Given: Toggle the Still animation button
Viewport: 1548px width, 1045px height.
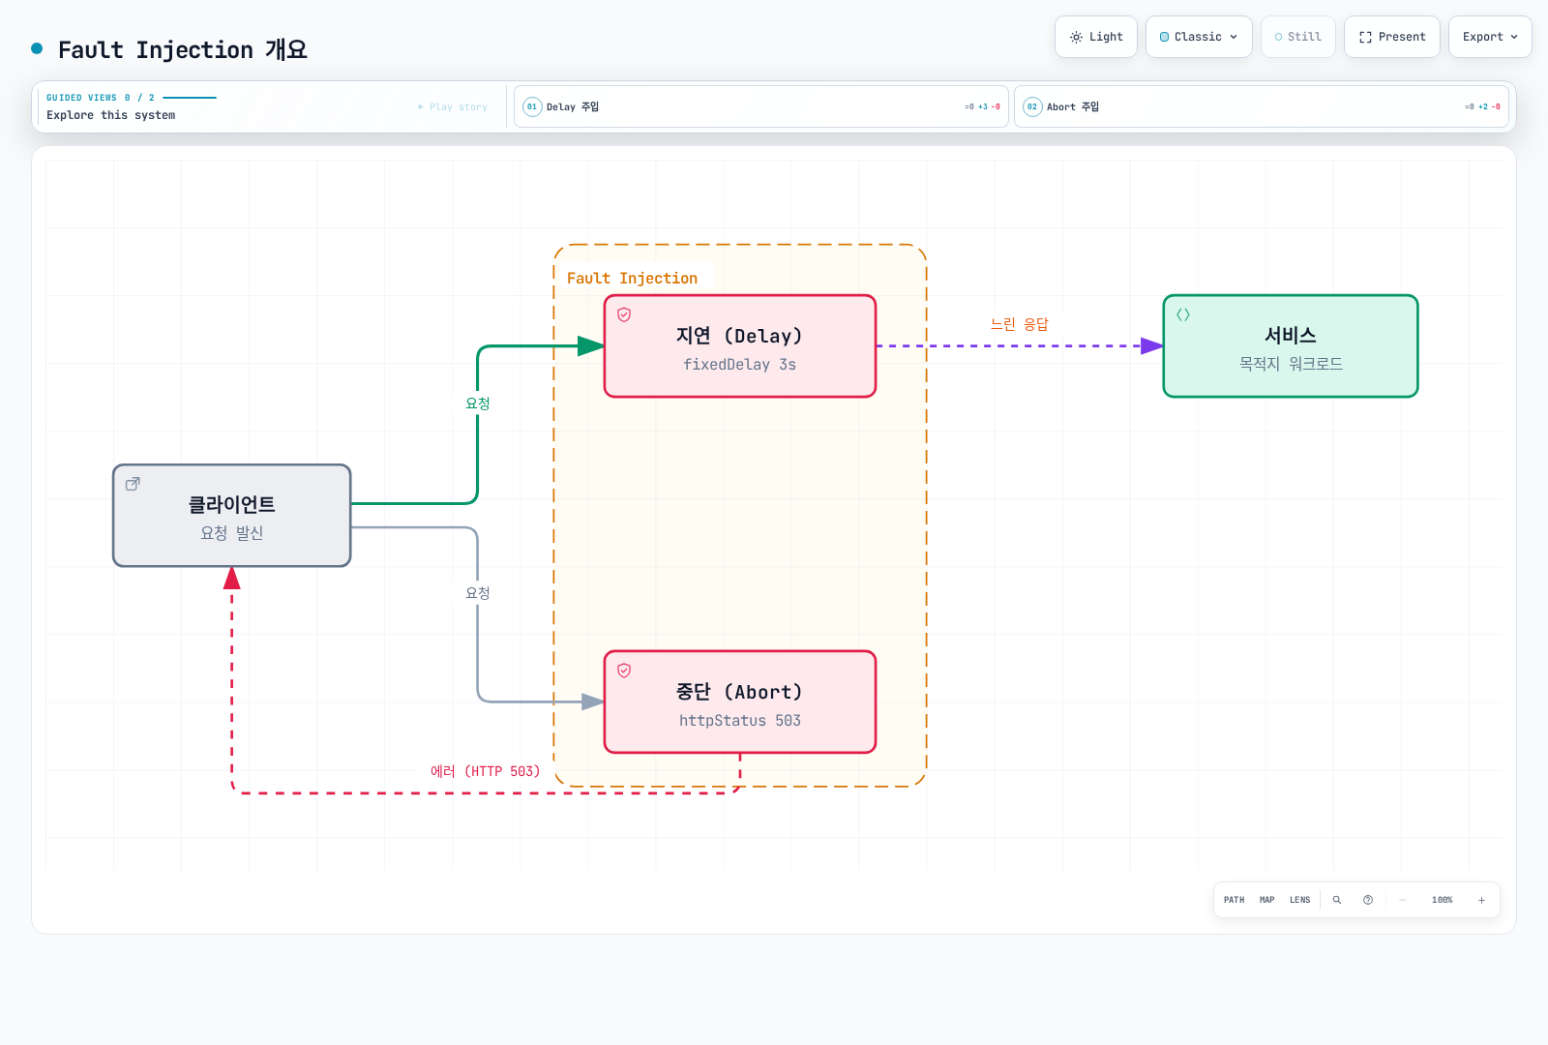Looking at the screenshot, I should [1298, 37].
